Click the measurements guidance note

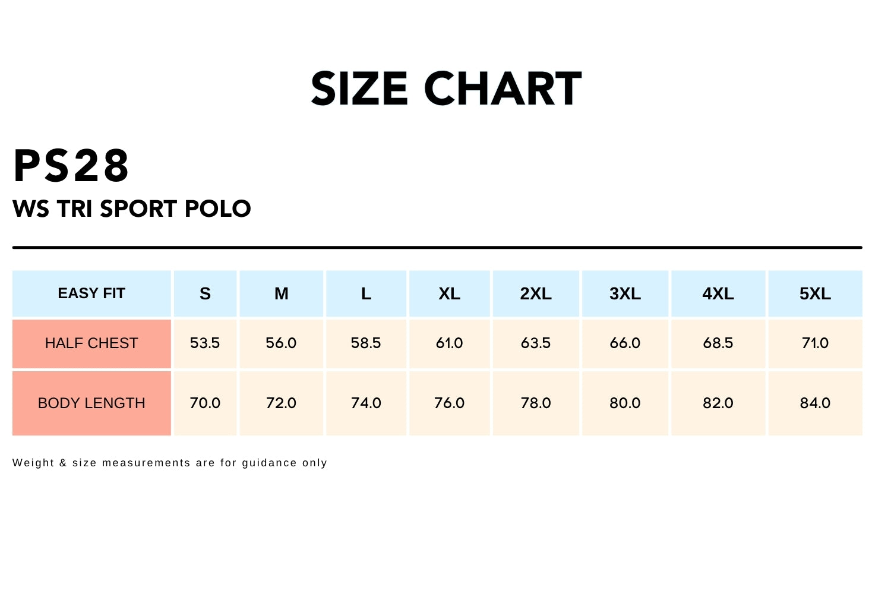coord(170,463)
